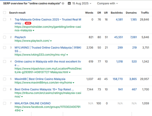Click the maxim88mys.com URL

tap(43, 83)
